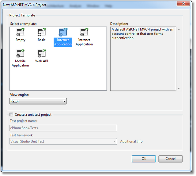Click the 'Description:' label
Image resolution: width=196 pixels, height=176 pixels.
119,24
